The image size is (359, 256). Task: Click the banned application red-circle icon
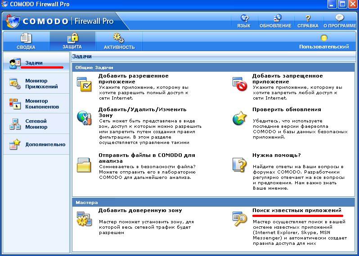[240, 84]
